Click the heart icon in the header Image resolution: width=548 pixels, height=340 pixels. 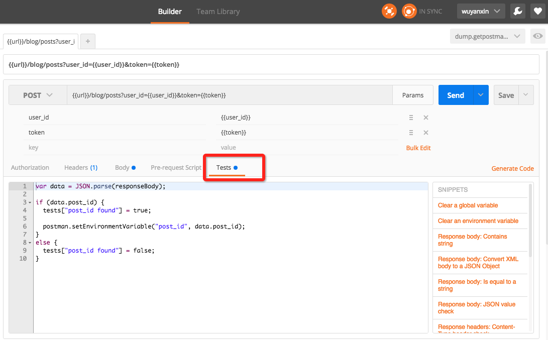(537, 11)
